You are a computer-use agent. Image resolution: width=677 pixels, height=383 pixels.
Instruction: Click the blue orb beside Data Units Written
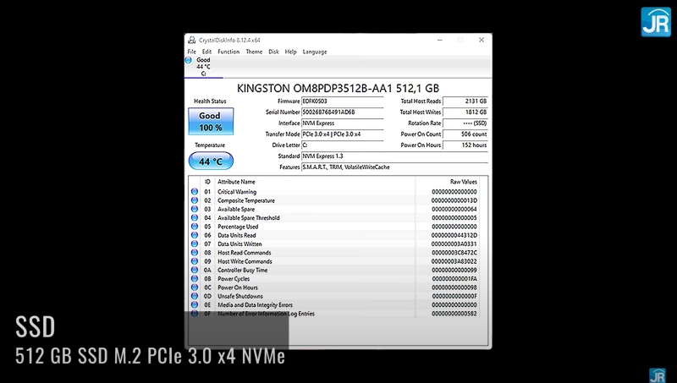195,244
